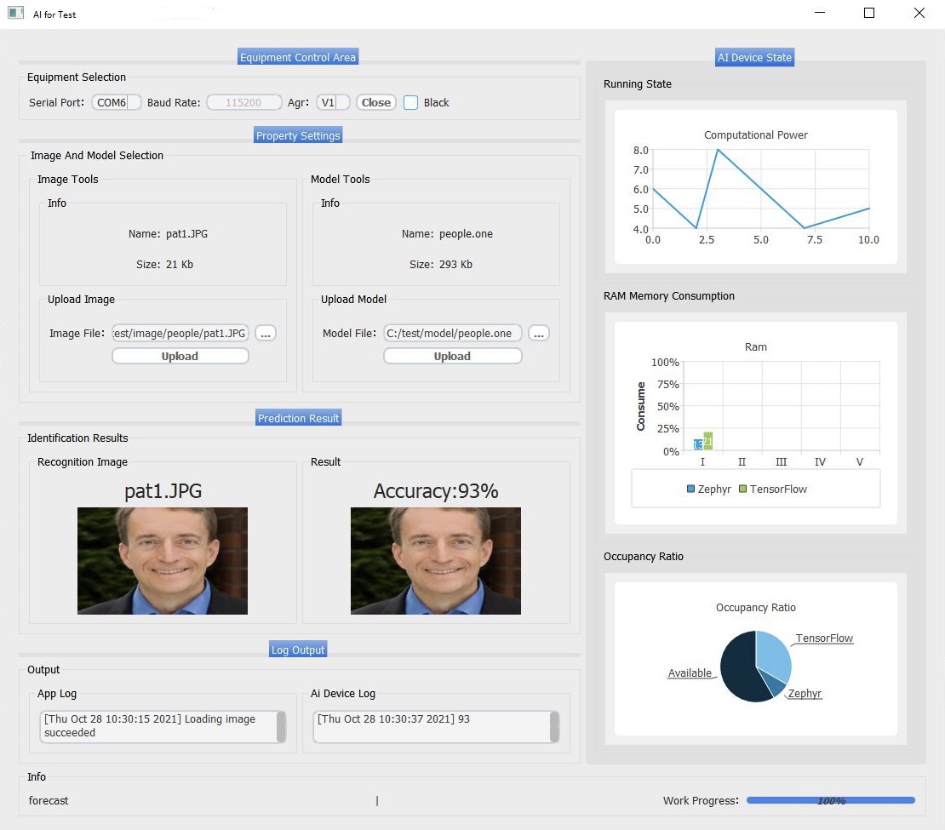Screen dimensions: 945x830
Task: Open the Serial Port COM6 dropdown
Action: pyautogui.click(x=117, y=102)
